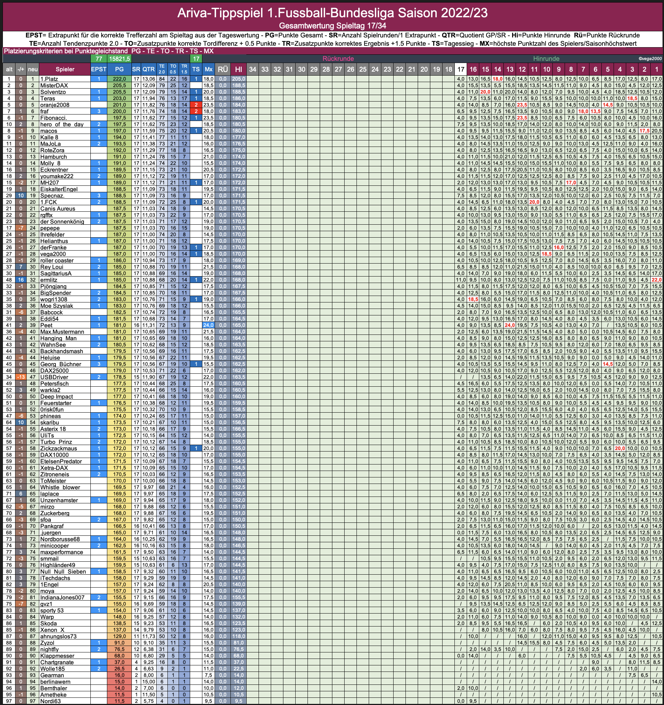Click player name IndianaJones007

[62, 597]
